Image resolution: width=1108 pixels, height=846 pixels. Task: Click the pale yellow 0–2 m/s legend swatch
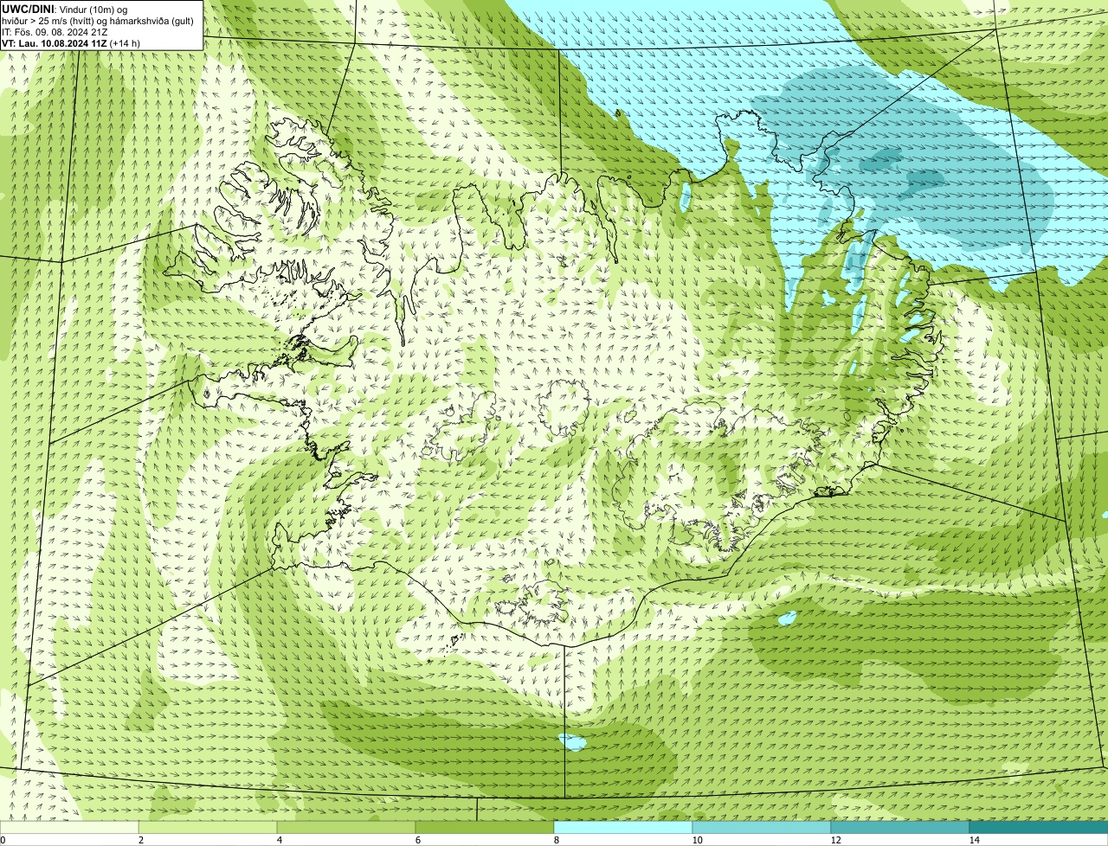point(69,827)
